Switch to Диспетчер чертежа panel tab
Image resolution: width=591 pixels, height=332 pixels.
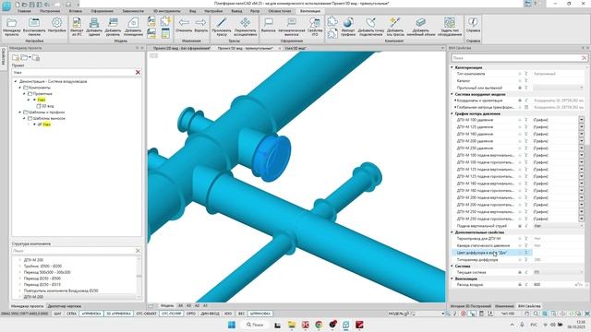65,306
